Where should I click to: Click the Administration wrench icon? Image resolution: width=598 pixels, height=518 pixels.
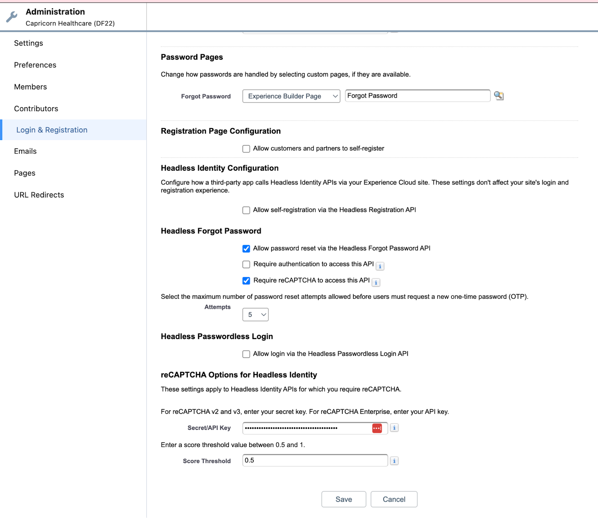pyautogui.click(x=11, y=16)
